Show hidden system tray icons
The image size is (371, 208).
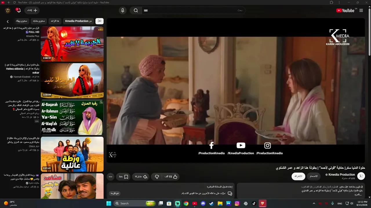click(314, 203)
